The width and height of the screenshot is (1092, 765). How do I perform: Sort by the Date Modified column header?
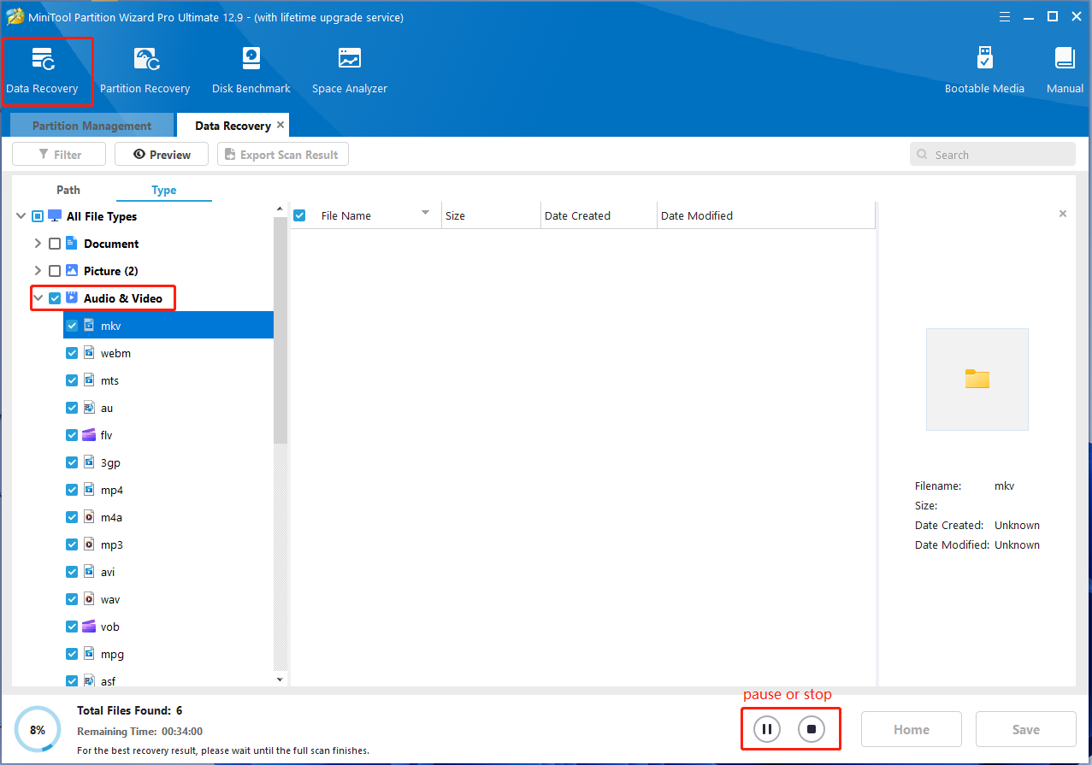coord(765,215)
